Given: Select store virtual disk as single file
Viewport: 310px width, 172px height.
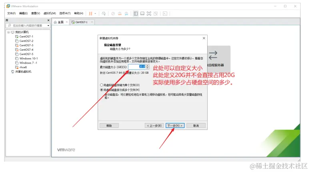Looking at the screenshot, I should [102, 85].
